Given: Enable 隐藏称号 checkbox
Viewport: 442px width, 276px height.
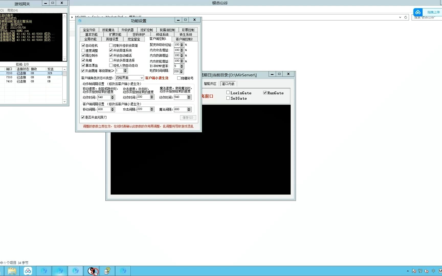Looking at the screenshot, I should tap(179, 78).
